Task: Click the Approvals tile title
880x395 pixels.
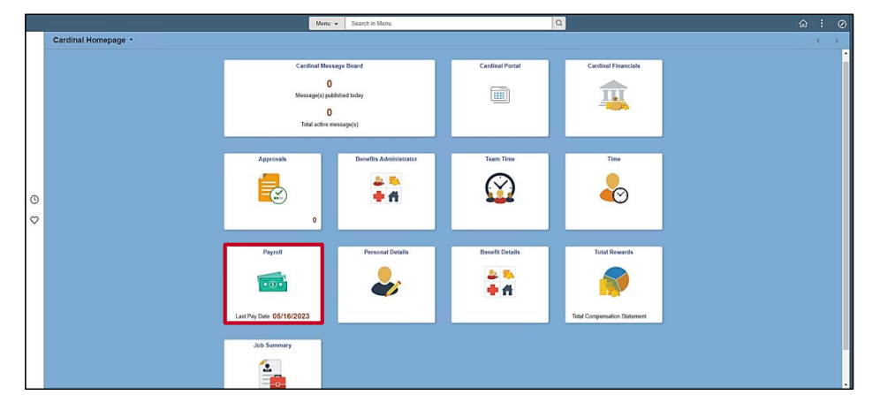Action: 272,159
